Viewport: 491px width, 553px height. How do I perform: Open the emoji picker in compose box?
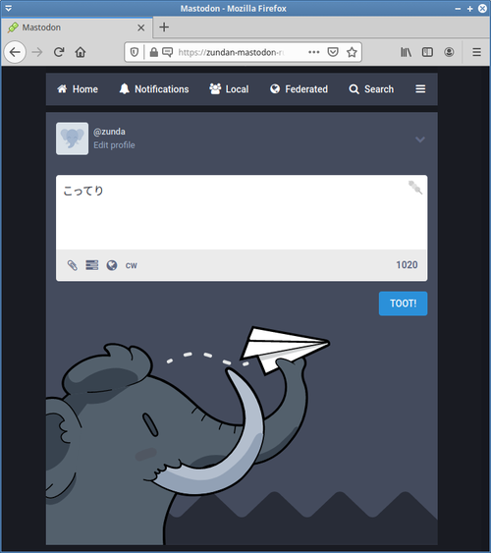coord(415,188)
